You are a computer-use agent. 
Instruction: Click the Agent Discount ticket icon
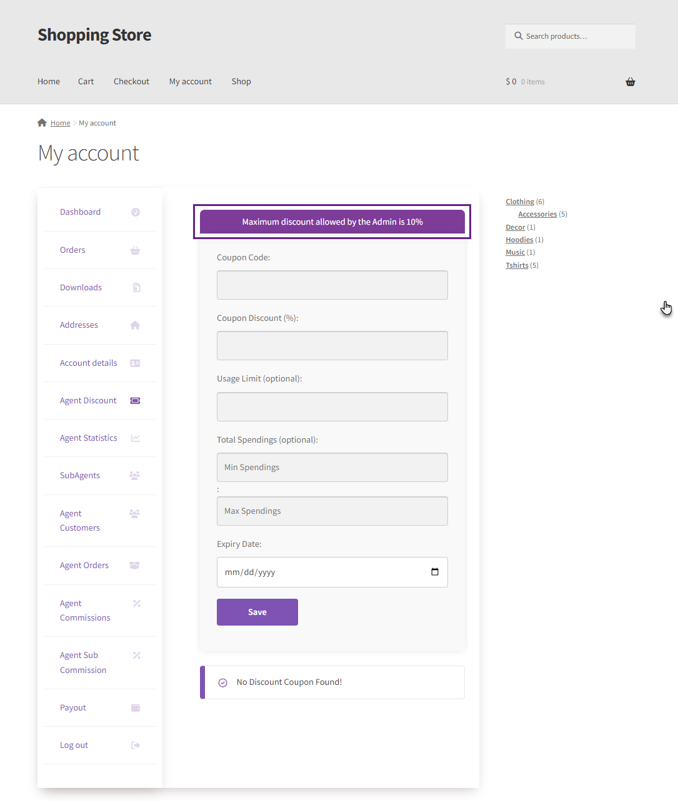[x=135, y=401]
